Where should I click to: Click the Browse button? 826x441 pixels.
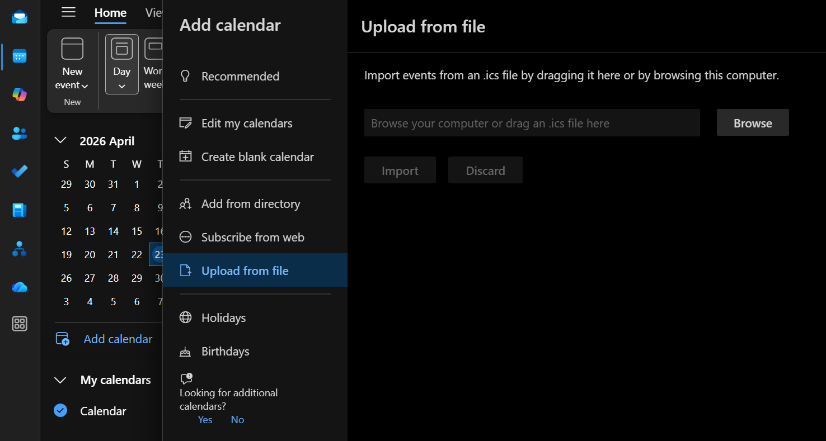point(753,122)
